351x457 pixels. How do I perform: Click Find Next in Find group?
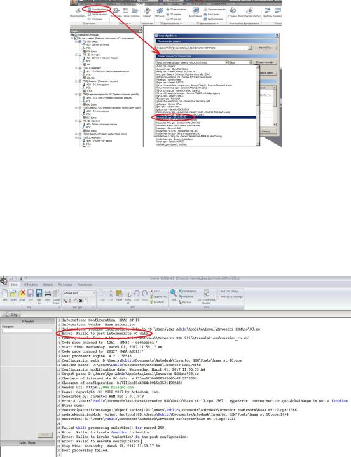tap(186, 297)
